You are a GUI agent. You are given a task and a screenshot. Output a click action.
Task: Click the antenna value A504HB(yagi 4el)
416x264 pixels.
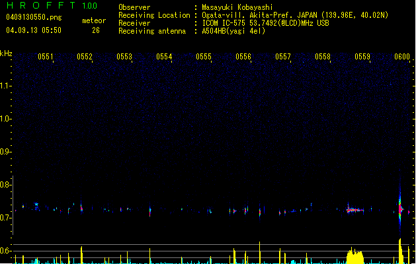233,31
